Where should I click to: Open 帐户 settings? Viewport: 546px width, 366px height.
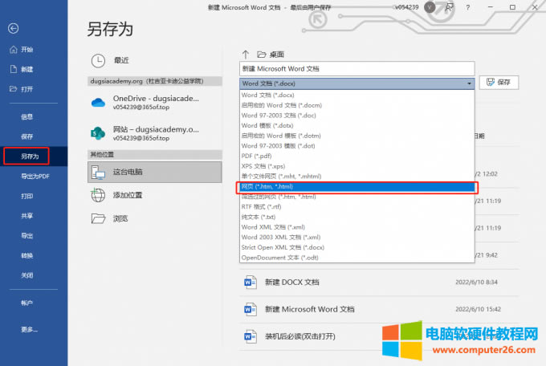tap(26, 303)
